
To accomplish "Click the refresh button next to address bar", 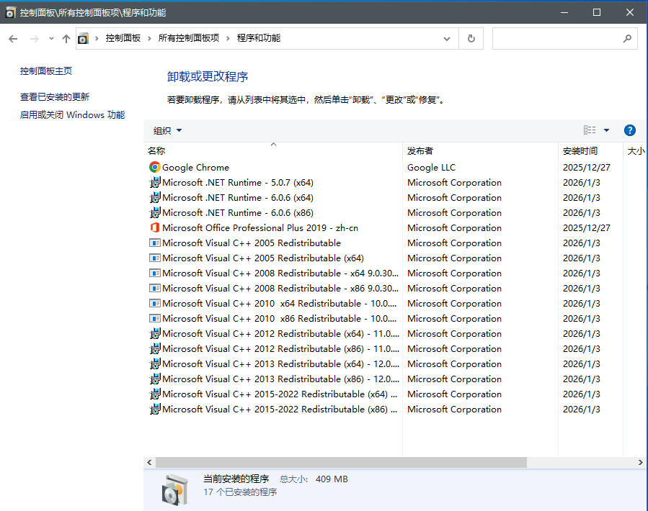I will [471, 39].
